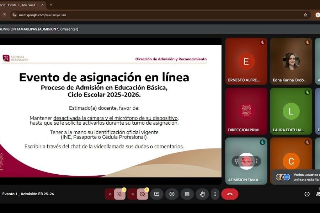Screen dimensions: 320x213
Task: Open the three-dot more options menu in call controls
Action: click(x=214, y=194)
